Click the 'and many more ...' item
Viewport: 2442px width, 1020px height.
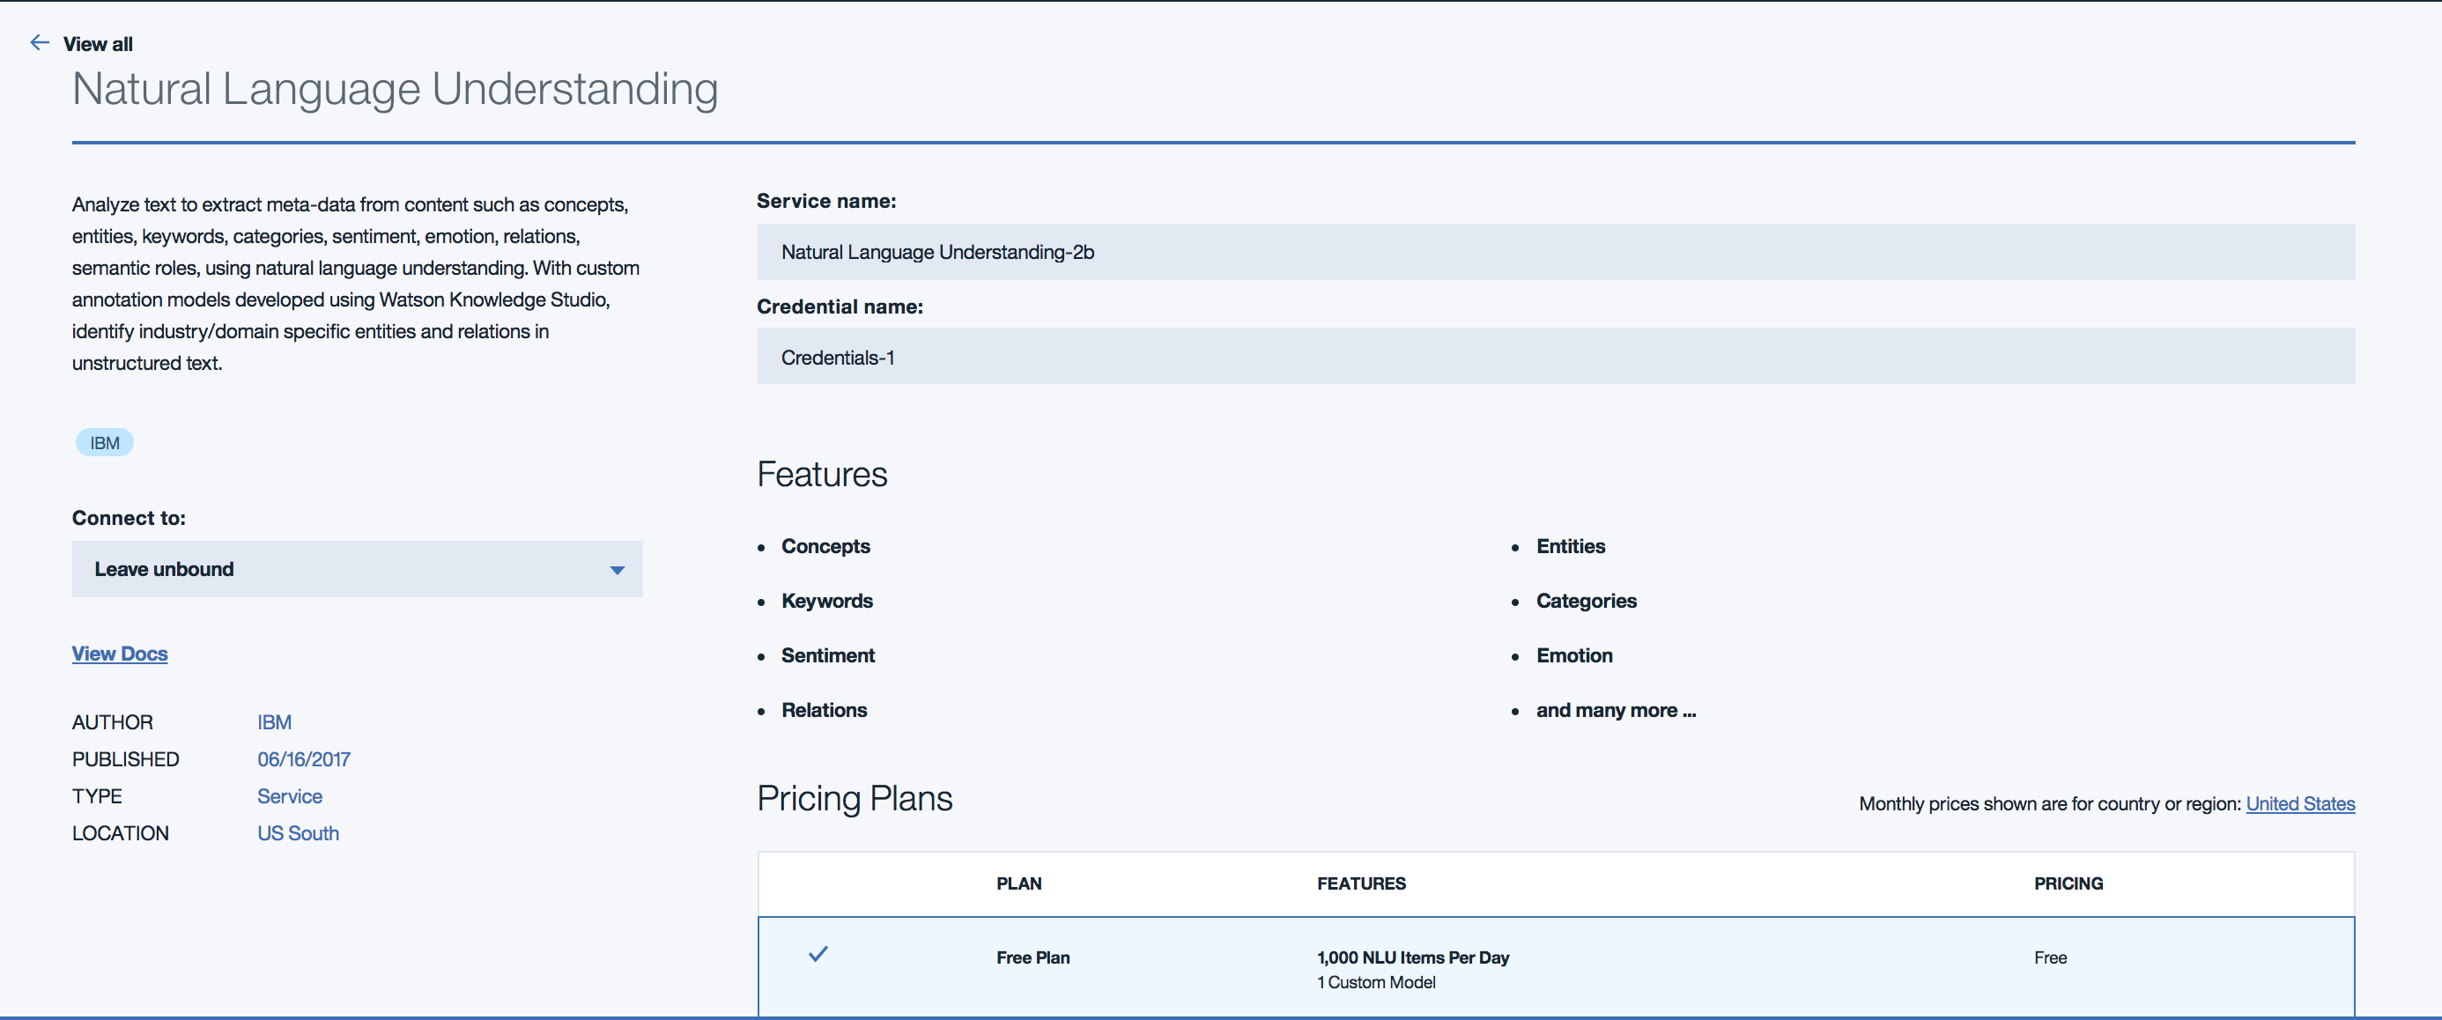pos(1616,710)
